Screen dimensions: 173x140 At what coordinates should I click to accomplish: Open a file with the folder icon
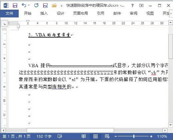tap(54, 5)
